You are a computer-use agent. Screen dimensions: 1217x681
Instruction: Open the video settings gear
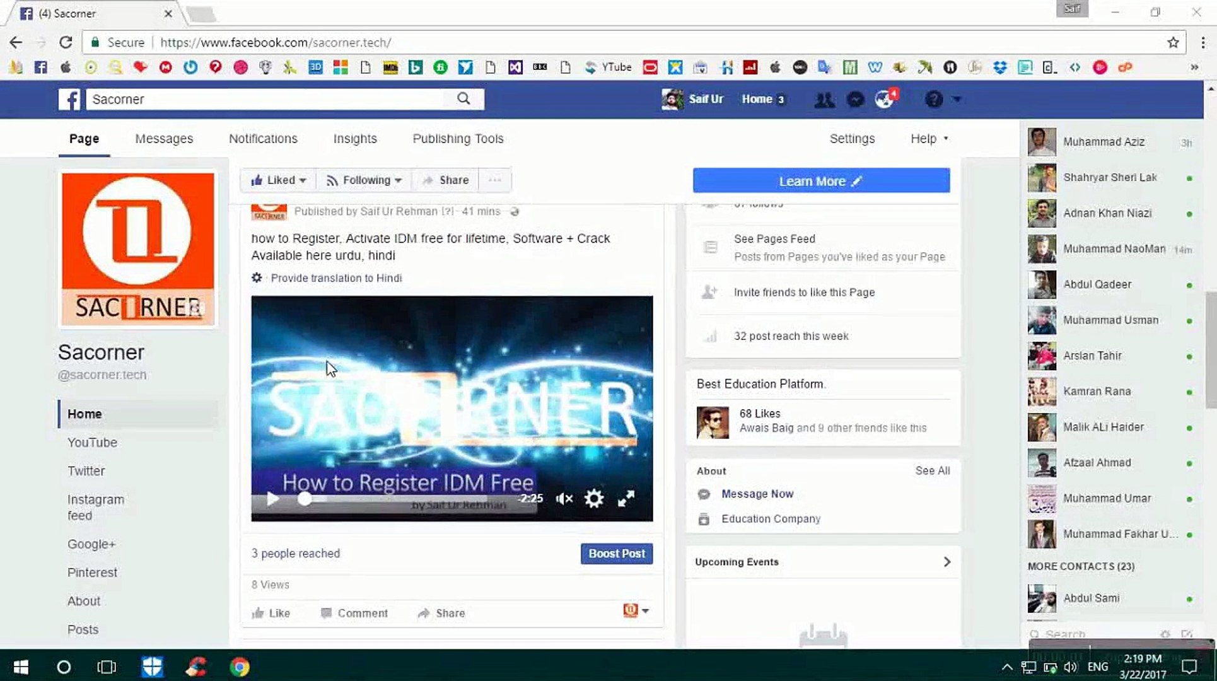[594, 499]
